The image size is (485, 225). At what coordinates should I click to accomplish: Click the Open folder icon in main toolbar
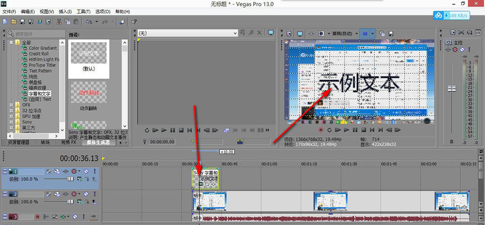pyautogui.click(x=14, y=22)
